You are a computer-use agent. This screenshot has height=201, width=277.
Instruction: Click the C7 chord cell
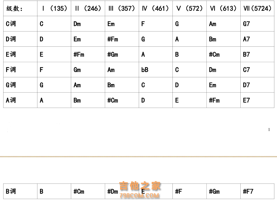(257, 70)
